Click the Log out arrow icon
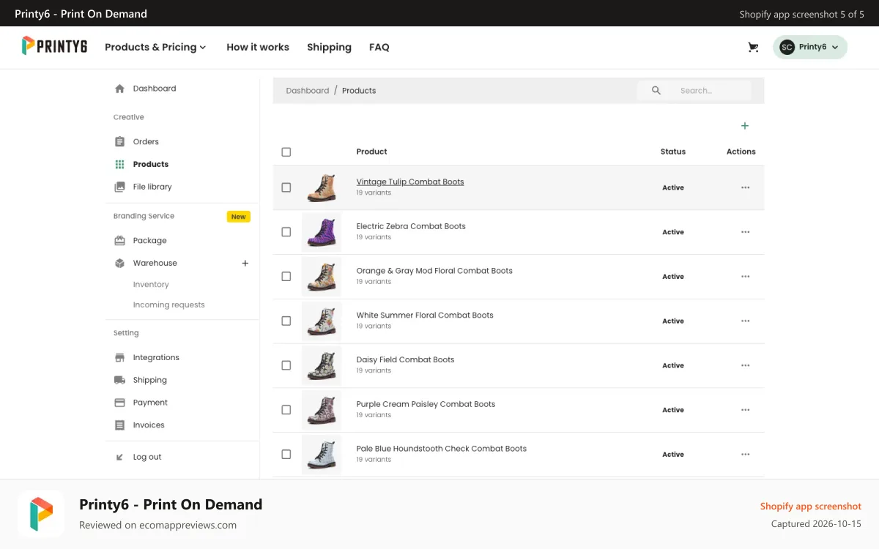Screen dimensions: 879x549 pyautogui.click(x=119, y=457)
